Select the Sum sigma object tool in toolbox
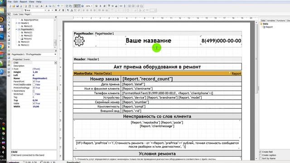The image size is (290, 163). click(x=9, y=47)
